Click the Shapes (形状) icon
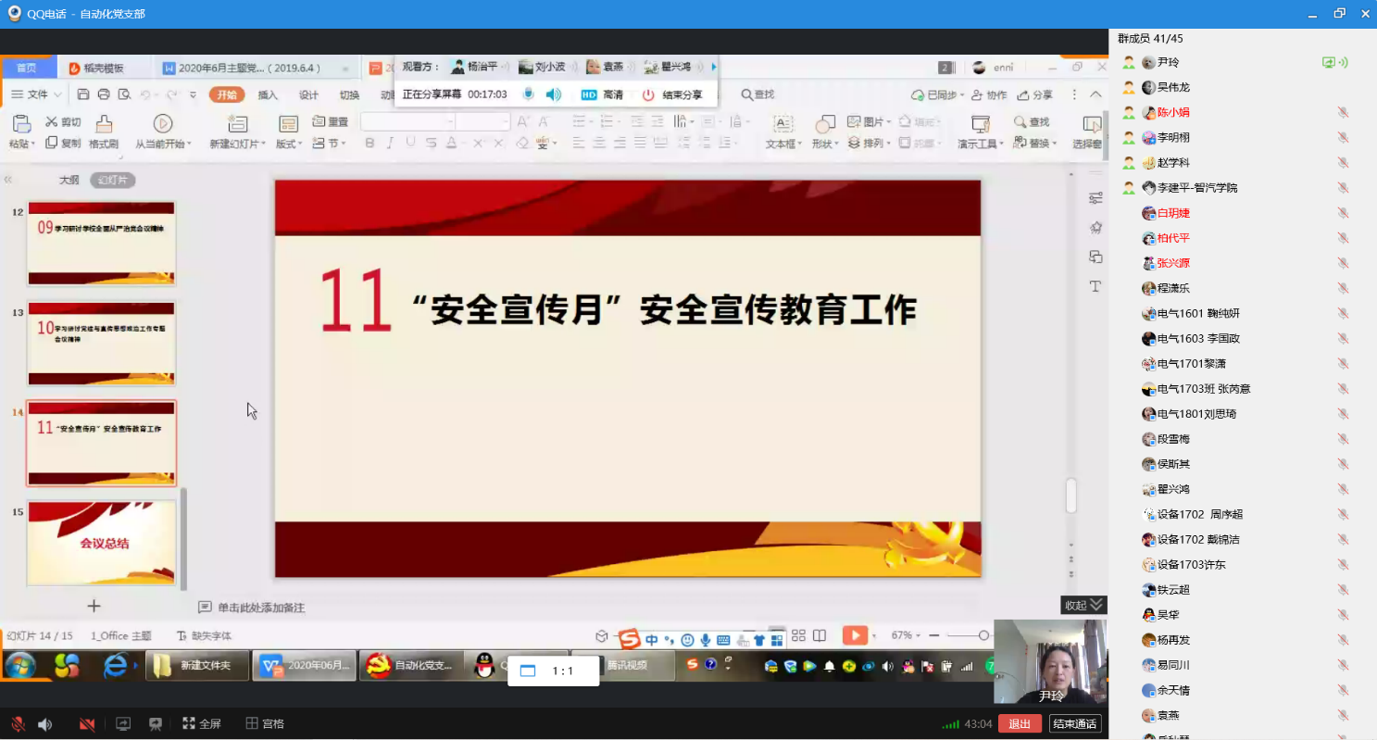This screenshot has width=1377, height=740. (x=823, y=124)
